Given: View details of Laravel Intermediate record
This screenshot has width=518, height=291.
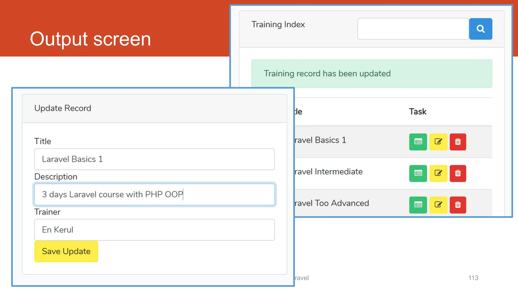Looking at the screenshot, I should pos(418,173).
